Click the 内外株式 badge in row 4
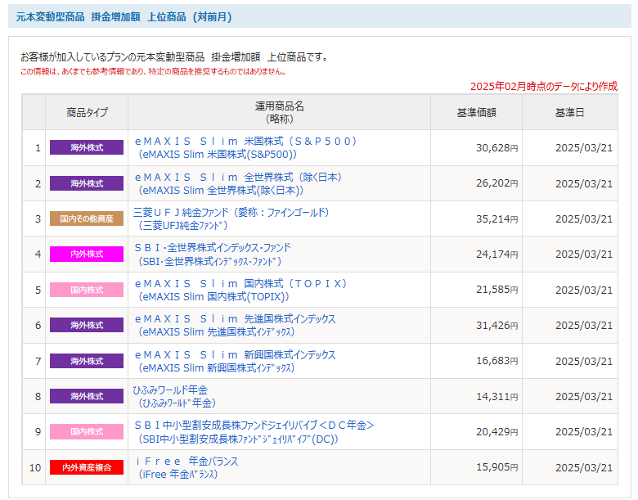Image resolution: width=638 pixels, height=500 pixels. [x=87, y=254]
